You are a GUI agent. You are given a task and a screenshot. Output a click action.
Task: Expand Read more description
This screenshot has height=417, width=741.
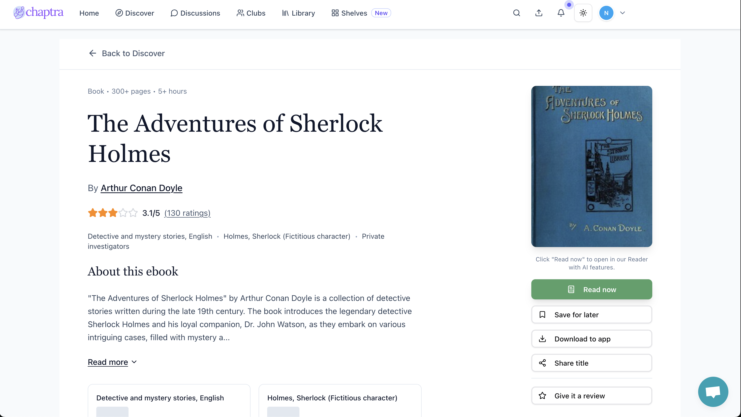[112, 362]
